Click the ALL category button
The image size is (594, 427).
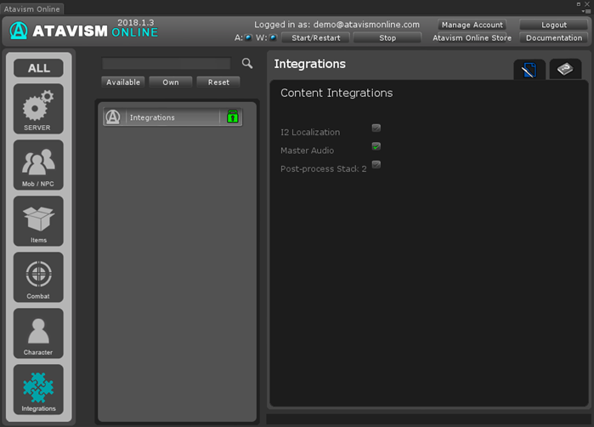pos(38,68)
